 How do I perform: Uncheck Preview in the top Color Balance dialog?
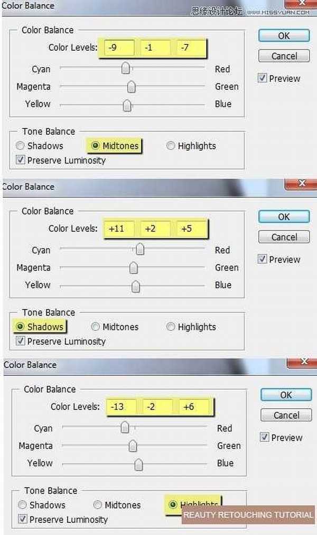[x=263, y=78]
